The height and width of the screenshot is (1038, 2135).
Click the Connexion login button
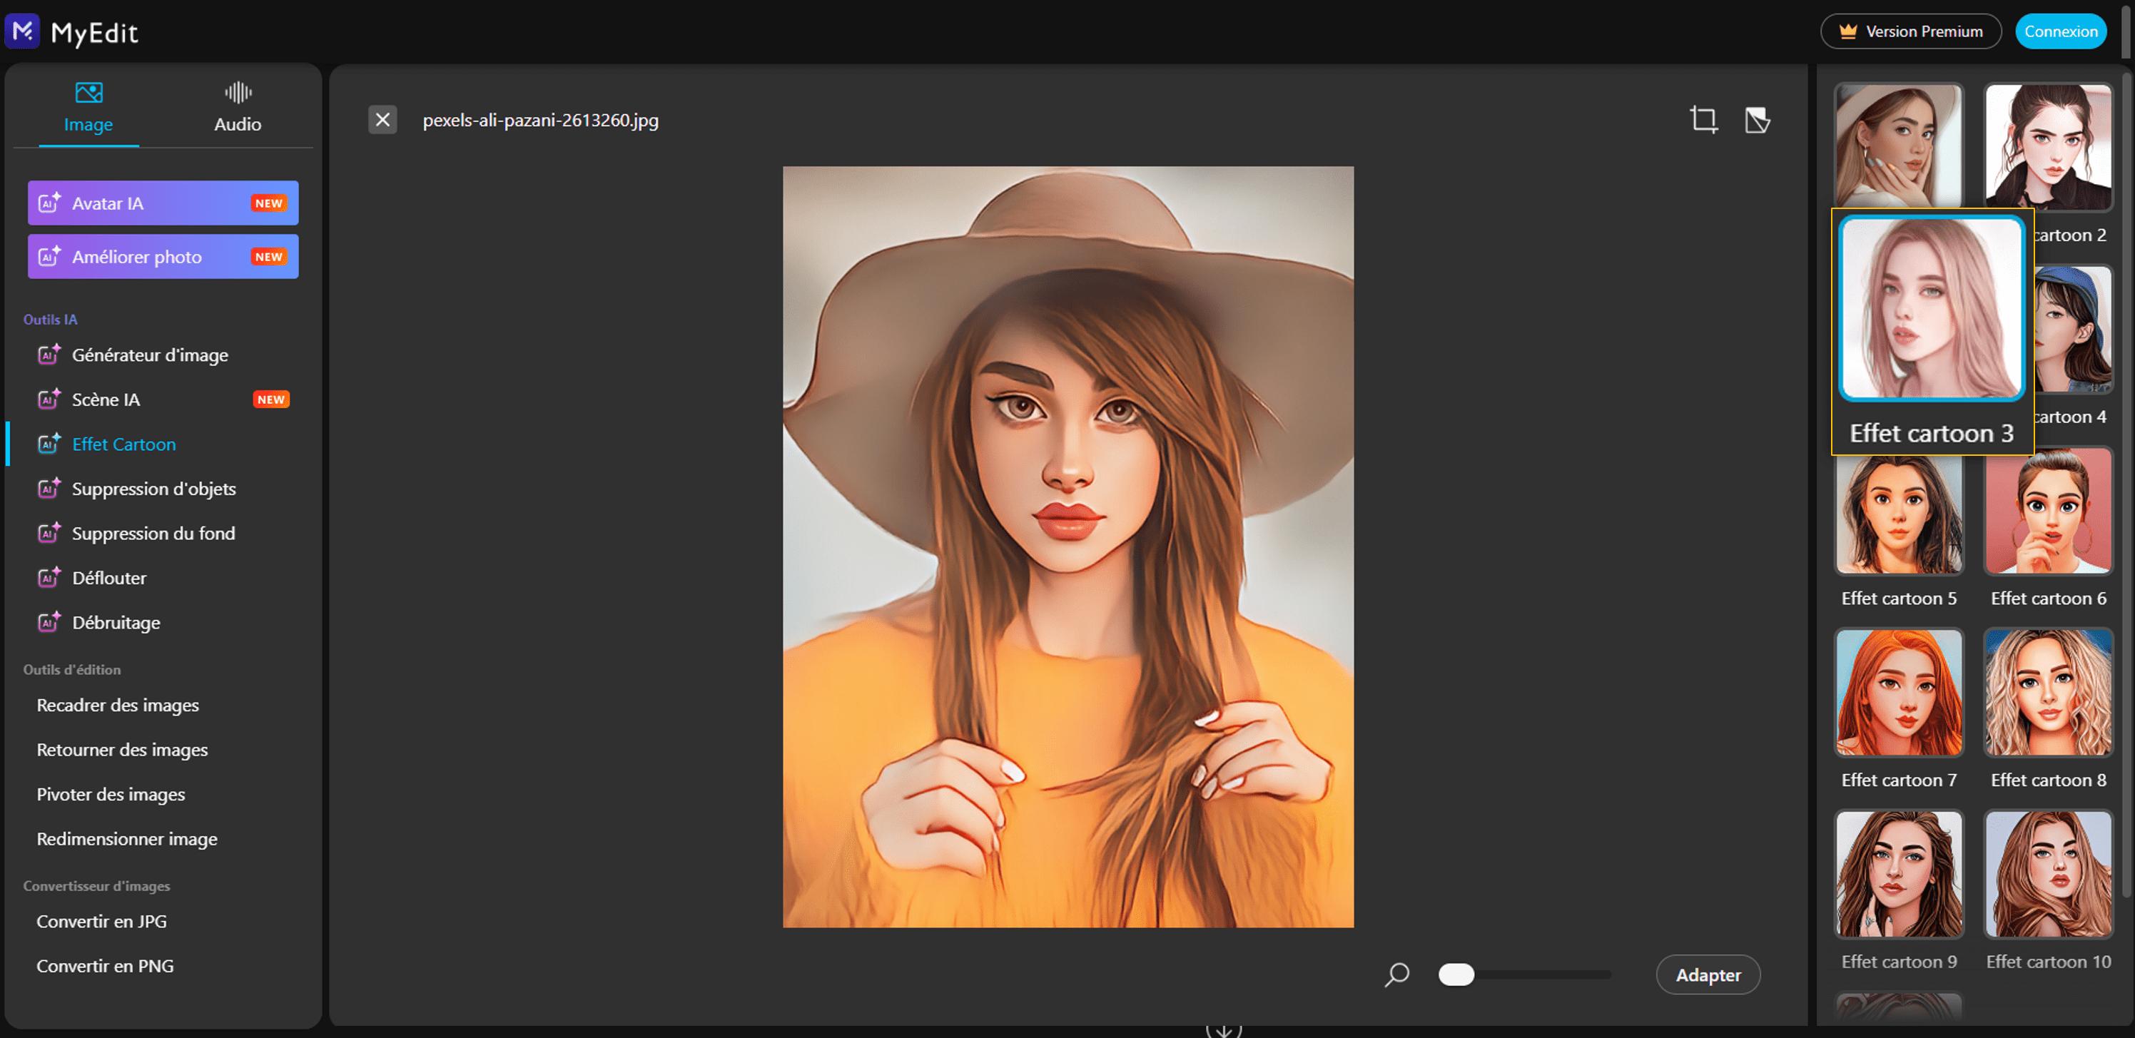click(x=2059, y=31)
